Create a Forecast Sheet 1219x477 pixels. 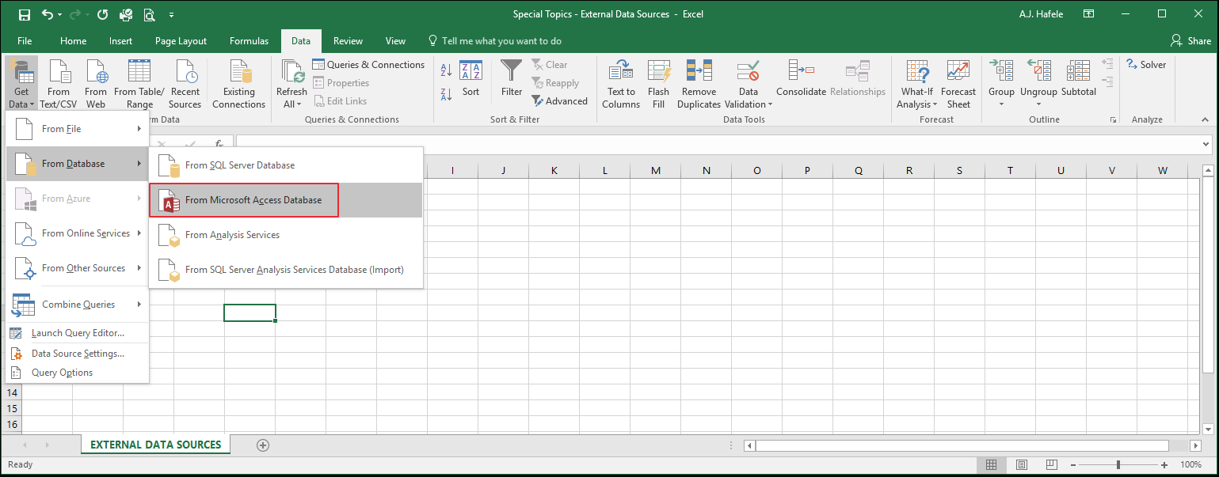point(958,84)
